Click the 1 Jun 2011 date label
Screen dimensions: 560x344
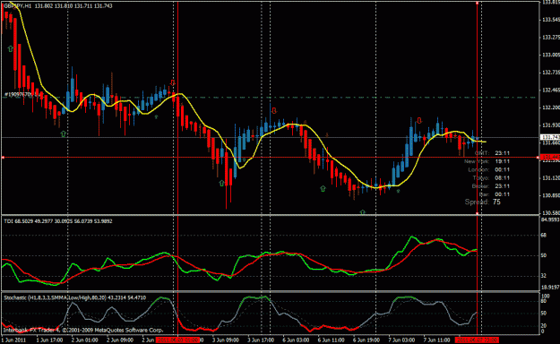click(14, 340)
